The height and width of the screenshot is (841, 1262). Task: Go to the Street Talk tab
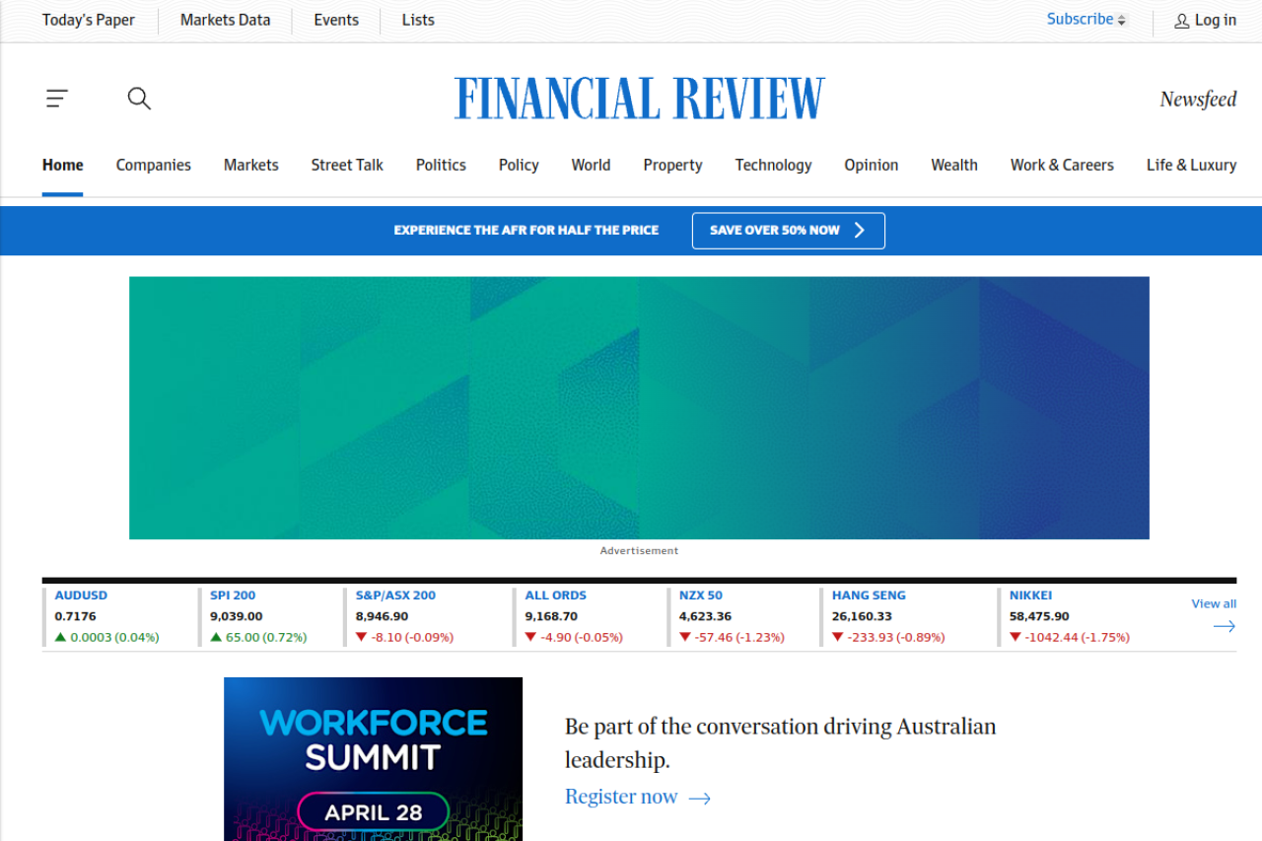click(347, 166)
